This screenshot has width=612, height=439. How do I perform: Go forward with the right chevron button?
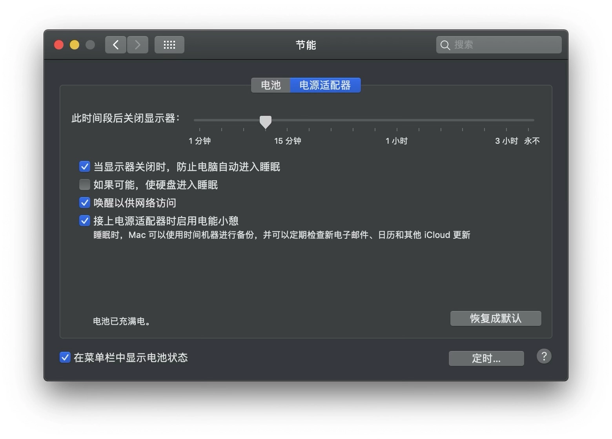(x=138, y=45)
